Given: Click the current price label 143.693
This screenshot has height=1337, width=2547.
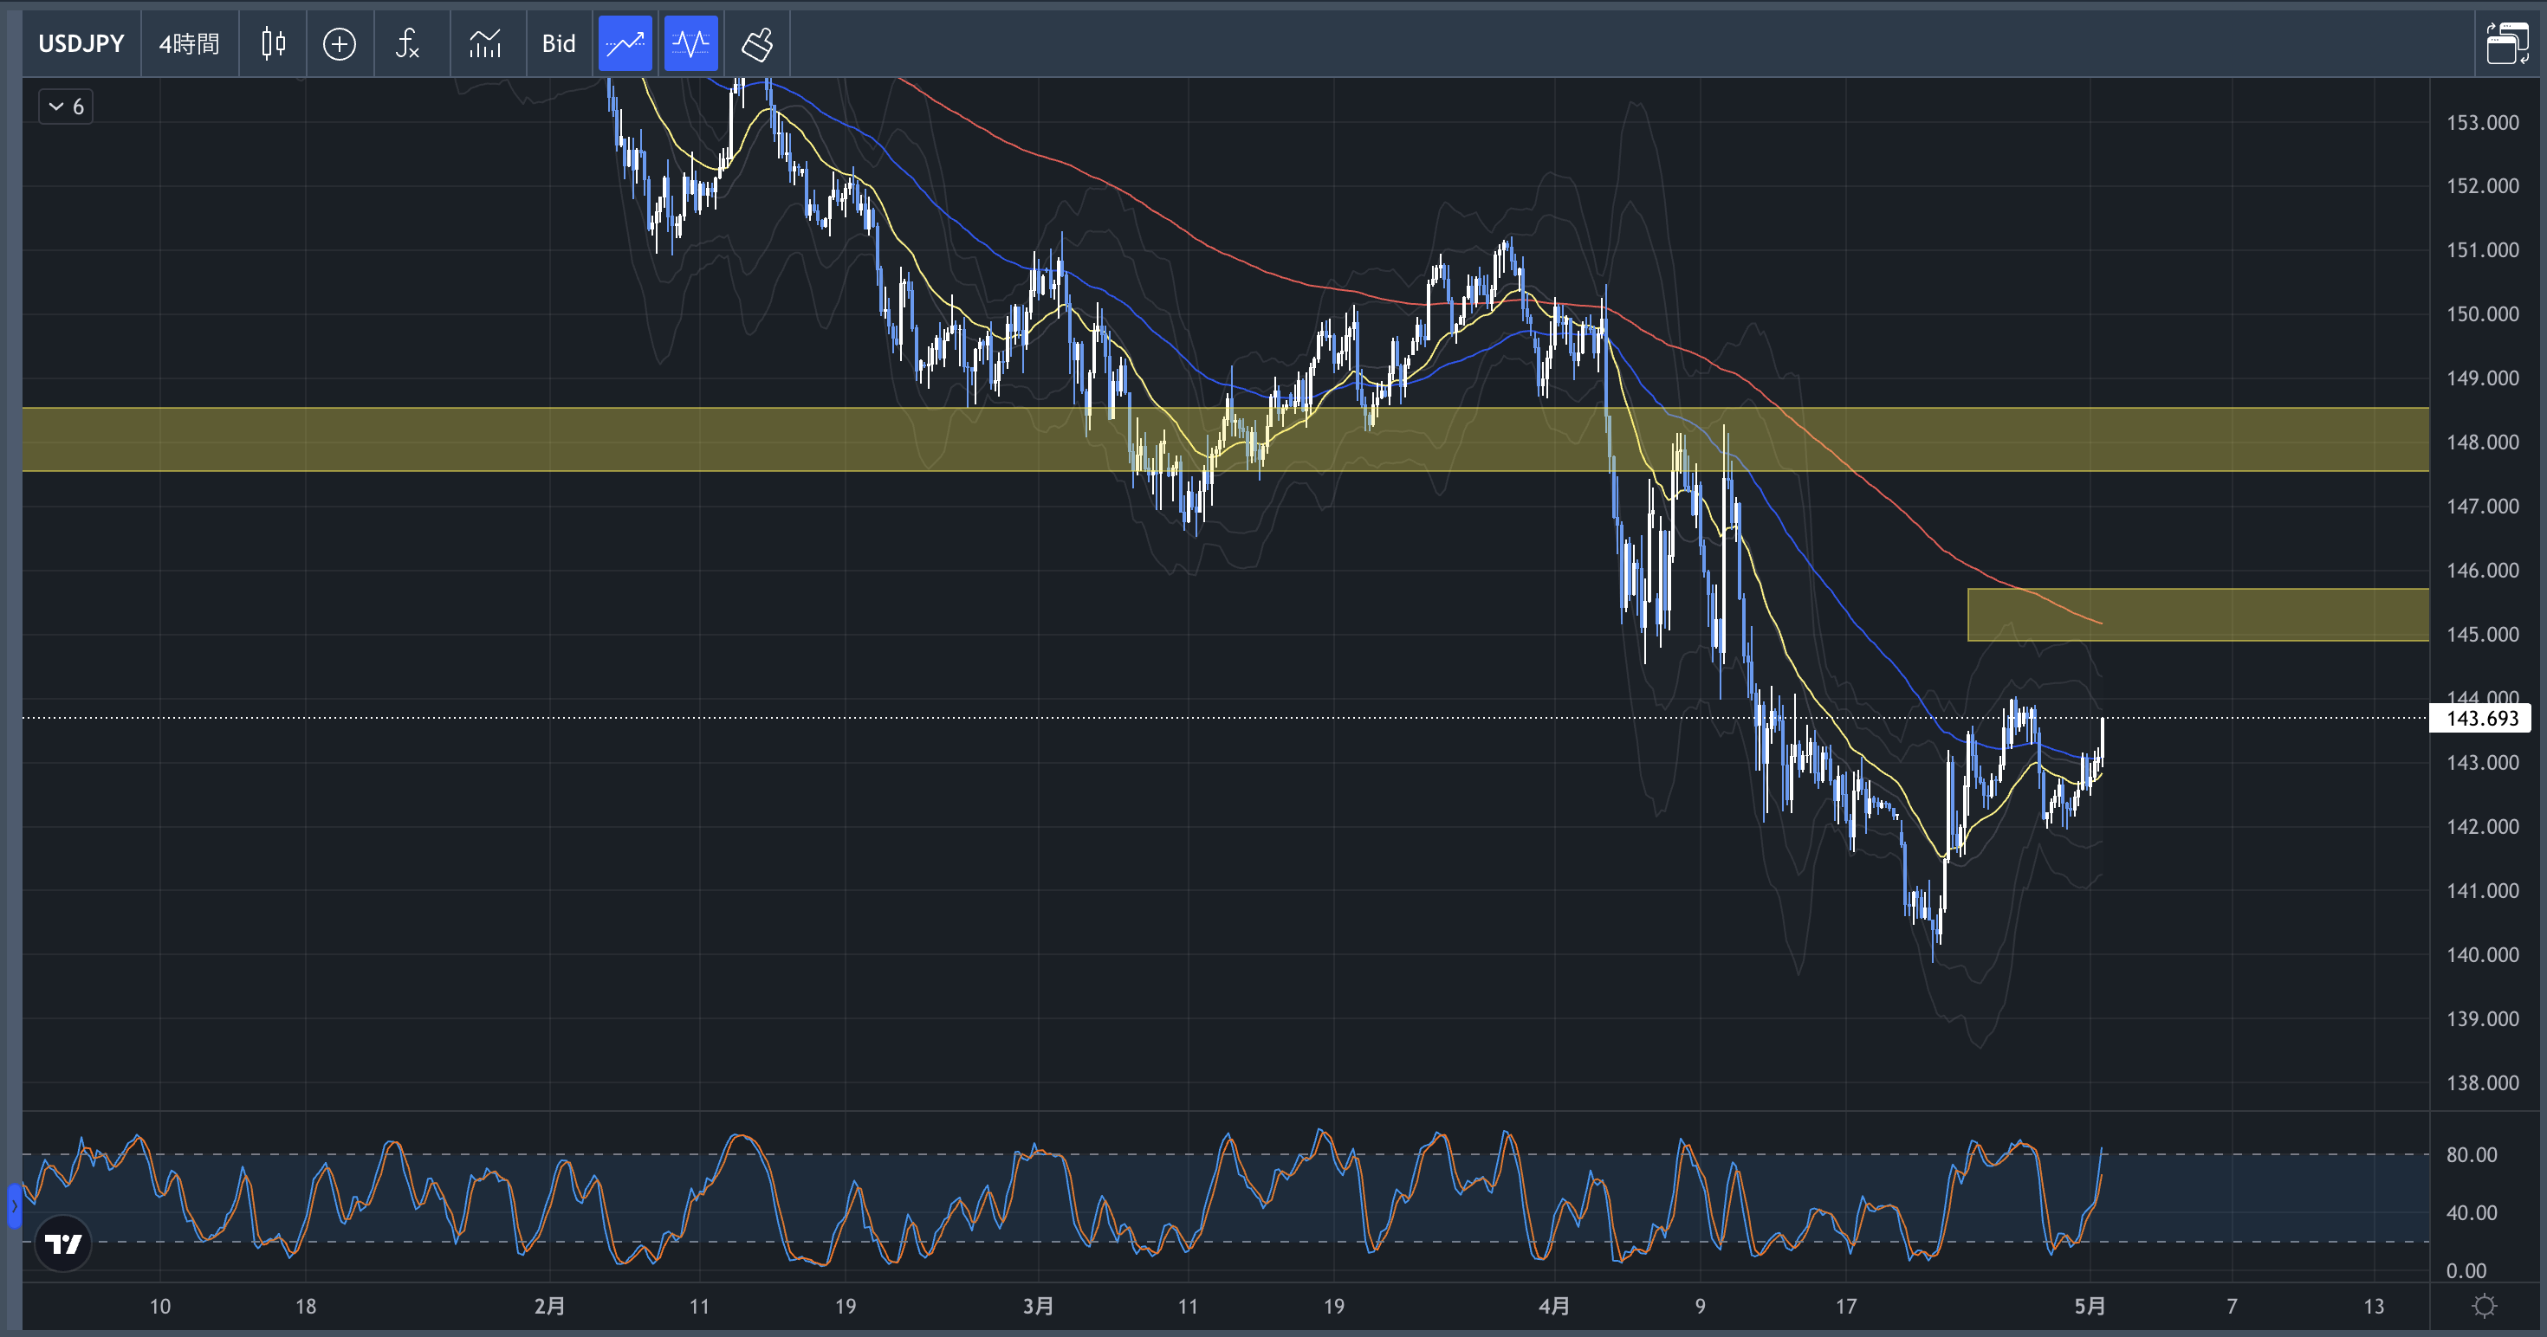Looking at the screenshot, I should (x=2481, y=719).
